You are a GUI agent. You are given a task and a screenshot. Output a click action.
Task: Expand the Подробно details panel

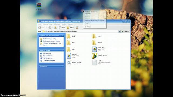[x=62, y=66]
